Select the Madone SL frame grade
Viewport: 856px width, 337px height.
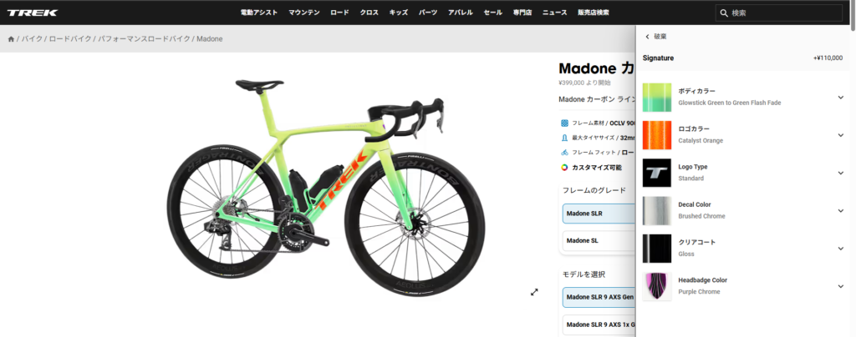(x=599, y=240)
